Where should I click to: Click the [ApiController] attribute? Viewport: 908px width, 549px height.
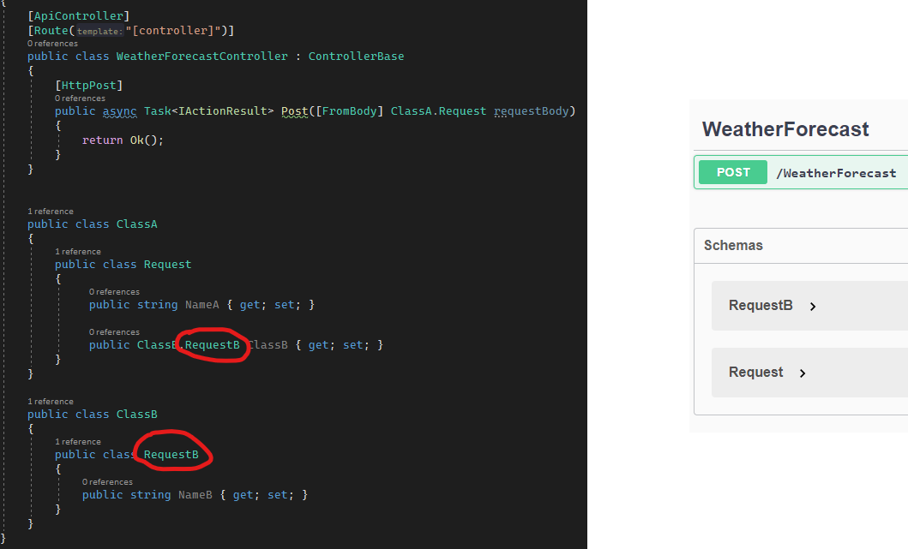pos(79,15)
